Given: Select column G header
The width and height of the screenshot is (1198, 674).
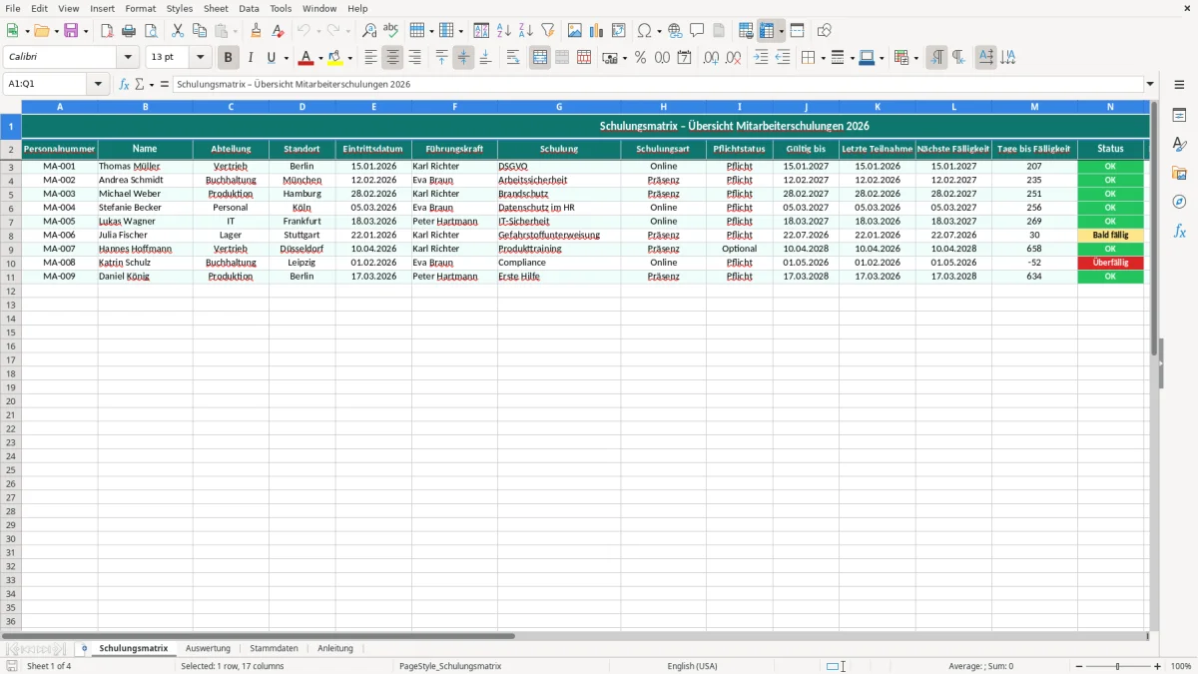Looking at the screenshot, I should point(559,107).
